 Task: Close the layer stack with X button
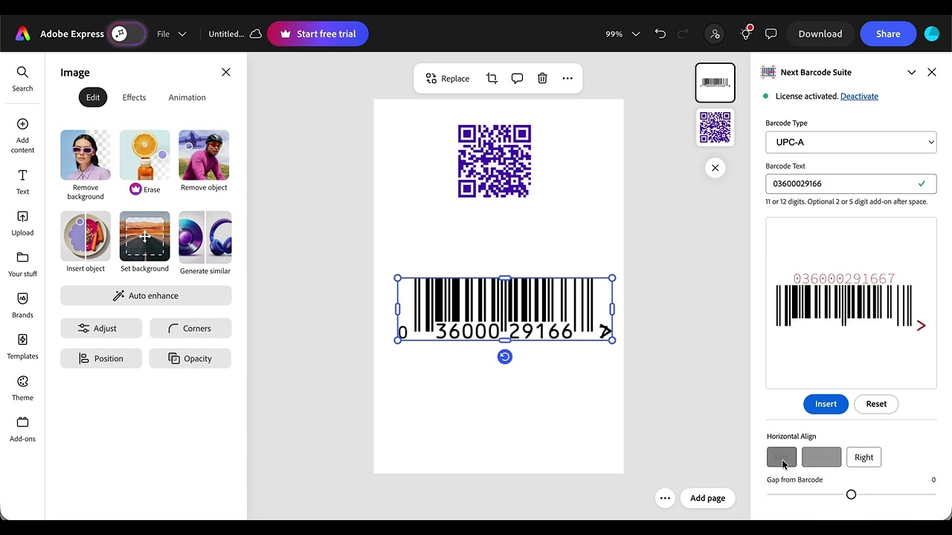[x=715, y=168]
